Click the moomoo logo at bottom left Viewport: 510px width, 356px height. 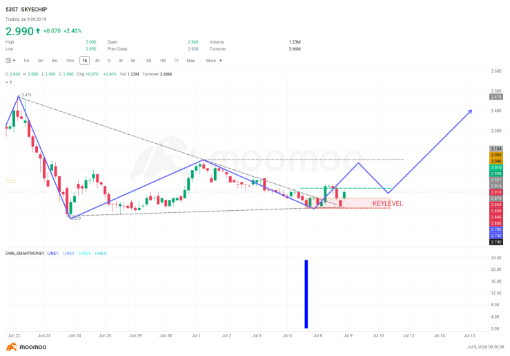[x=26, y=347]
